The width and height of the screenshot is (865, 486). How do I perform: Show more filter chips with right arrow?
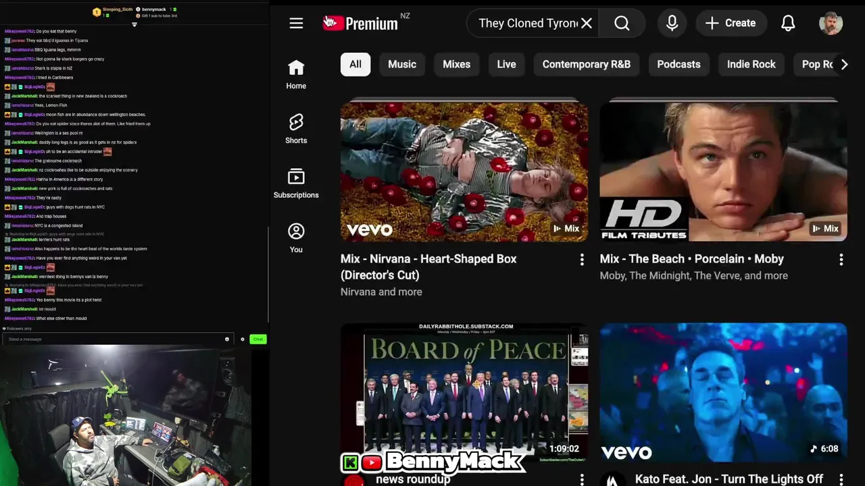pyautogui.click(x=844, y=64)
